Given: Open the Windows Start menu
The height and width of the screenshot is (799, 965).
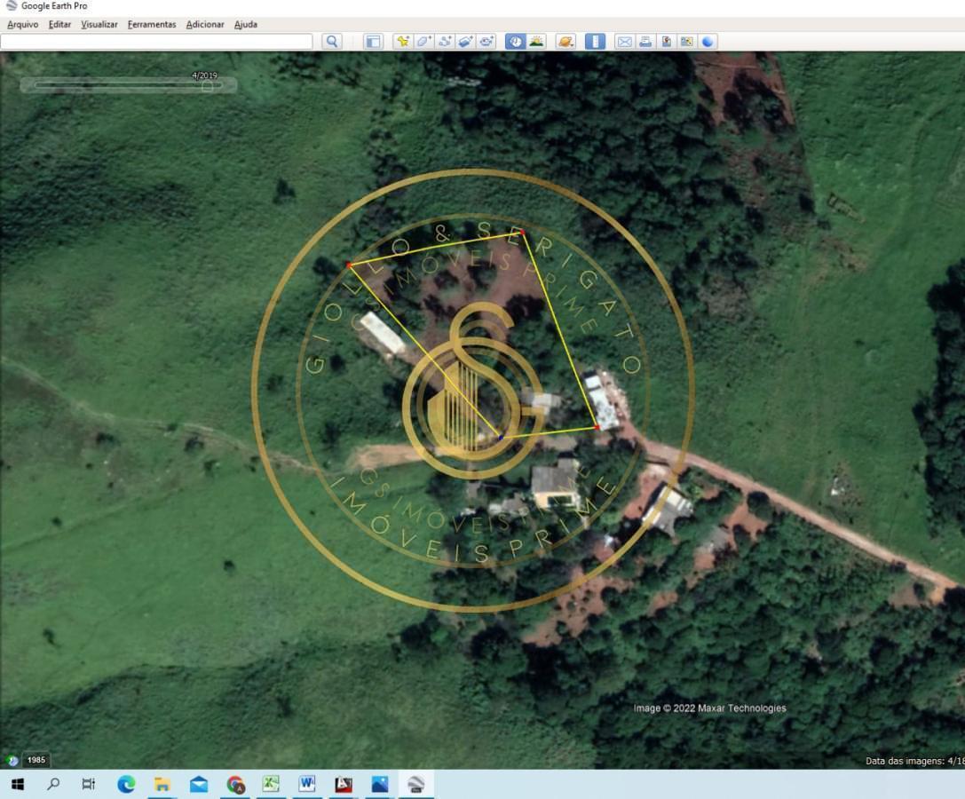Looking at the screenshot, I should [18, 784].
